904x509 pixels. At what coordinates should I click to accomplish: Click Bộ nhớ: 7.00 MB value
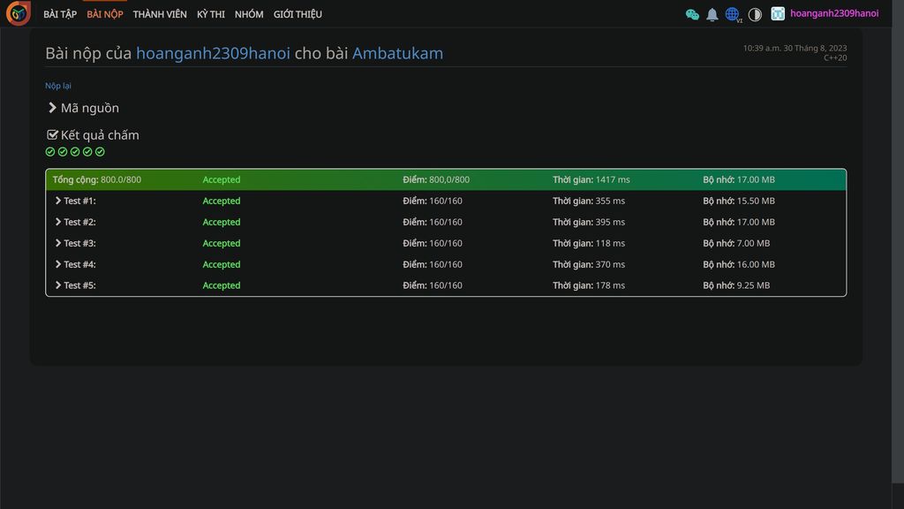(x=736, y=244)
